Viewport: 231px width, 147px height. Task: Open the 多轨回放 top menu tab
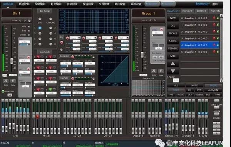click(72, 4)
